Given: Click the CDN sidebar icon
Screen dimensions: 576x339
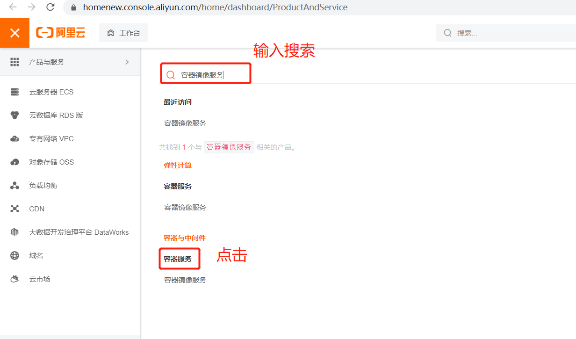Looking at the screenshot, I should 14,209.
